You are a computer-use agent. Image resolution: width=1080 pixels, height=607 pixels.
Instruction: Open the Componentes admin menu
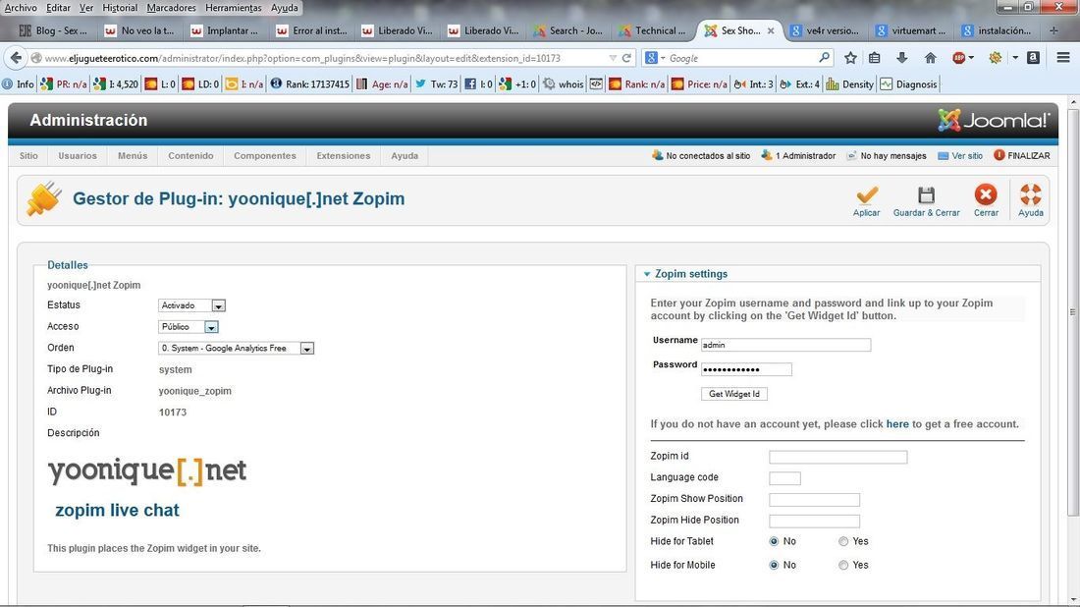[265, 156]
